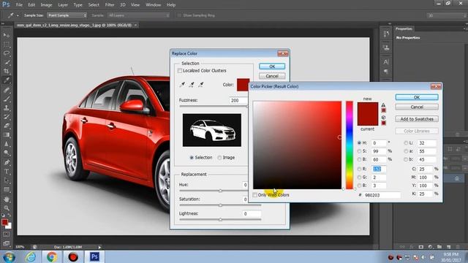Viewport: 468px width, 263px height.
Task: Select the Image preview radio button
Action: point(219,158)
